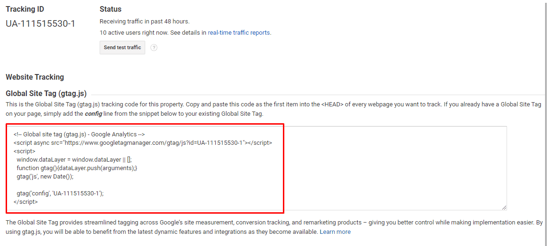This screenshot has width=547, height=246.
Task: Click the window.dataLayer code line
Action: pos(74,159)
